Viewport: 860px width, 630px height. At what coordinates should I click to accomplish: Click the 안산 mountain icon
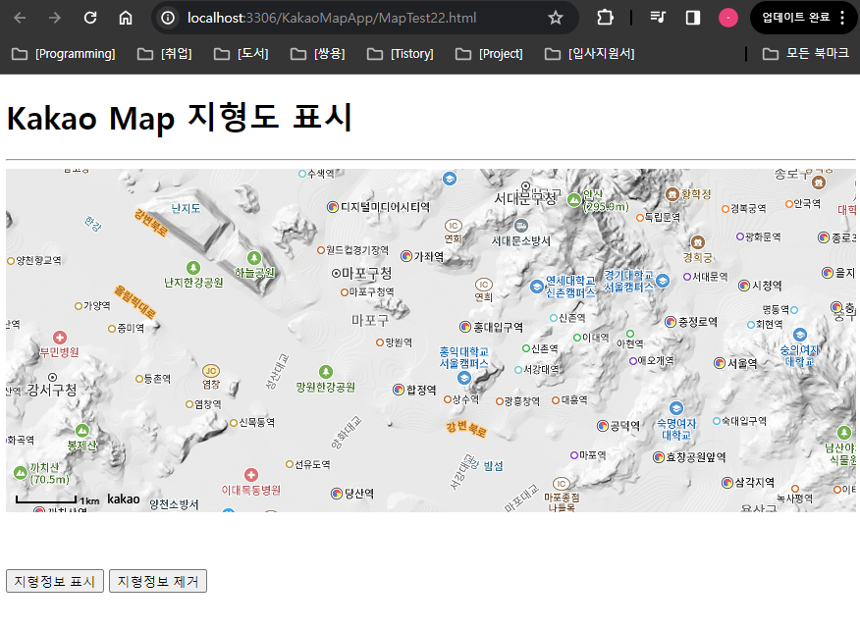[574, 200]
